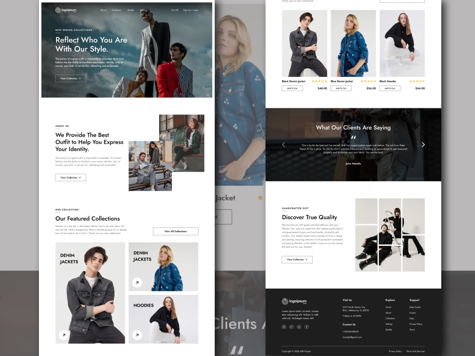The image size is (475, 356).
Task: Click the black Denim Jackets card title text
Action: click(69, 259)
